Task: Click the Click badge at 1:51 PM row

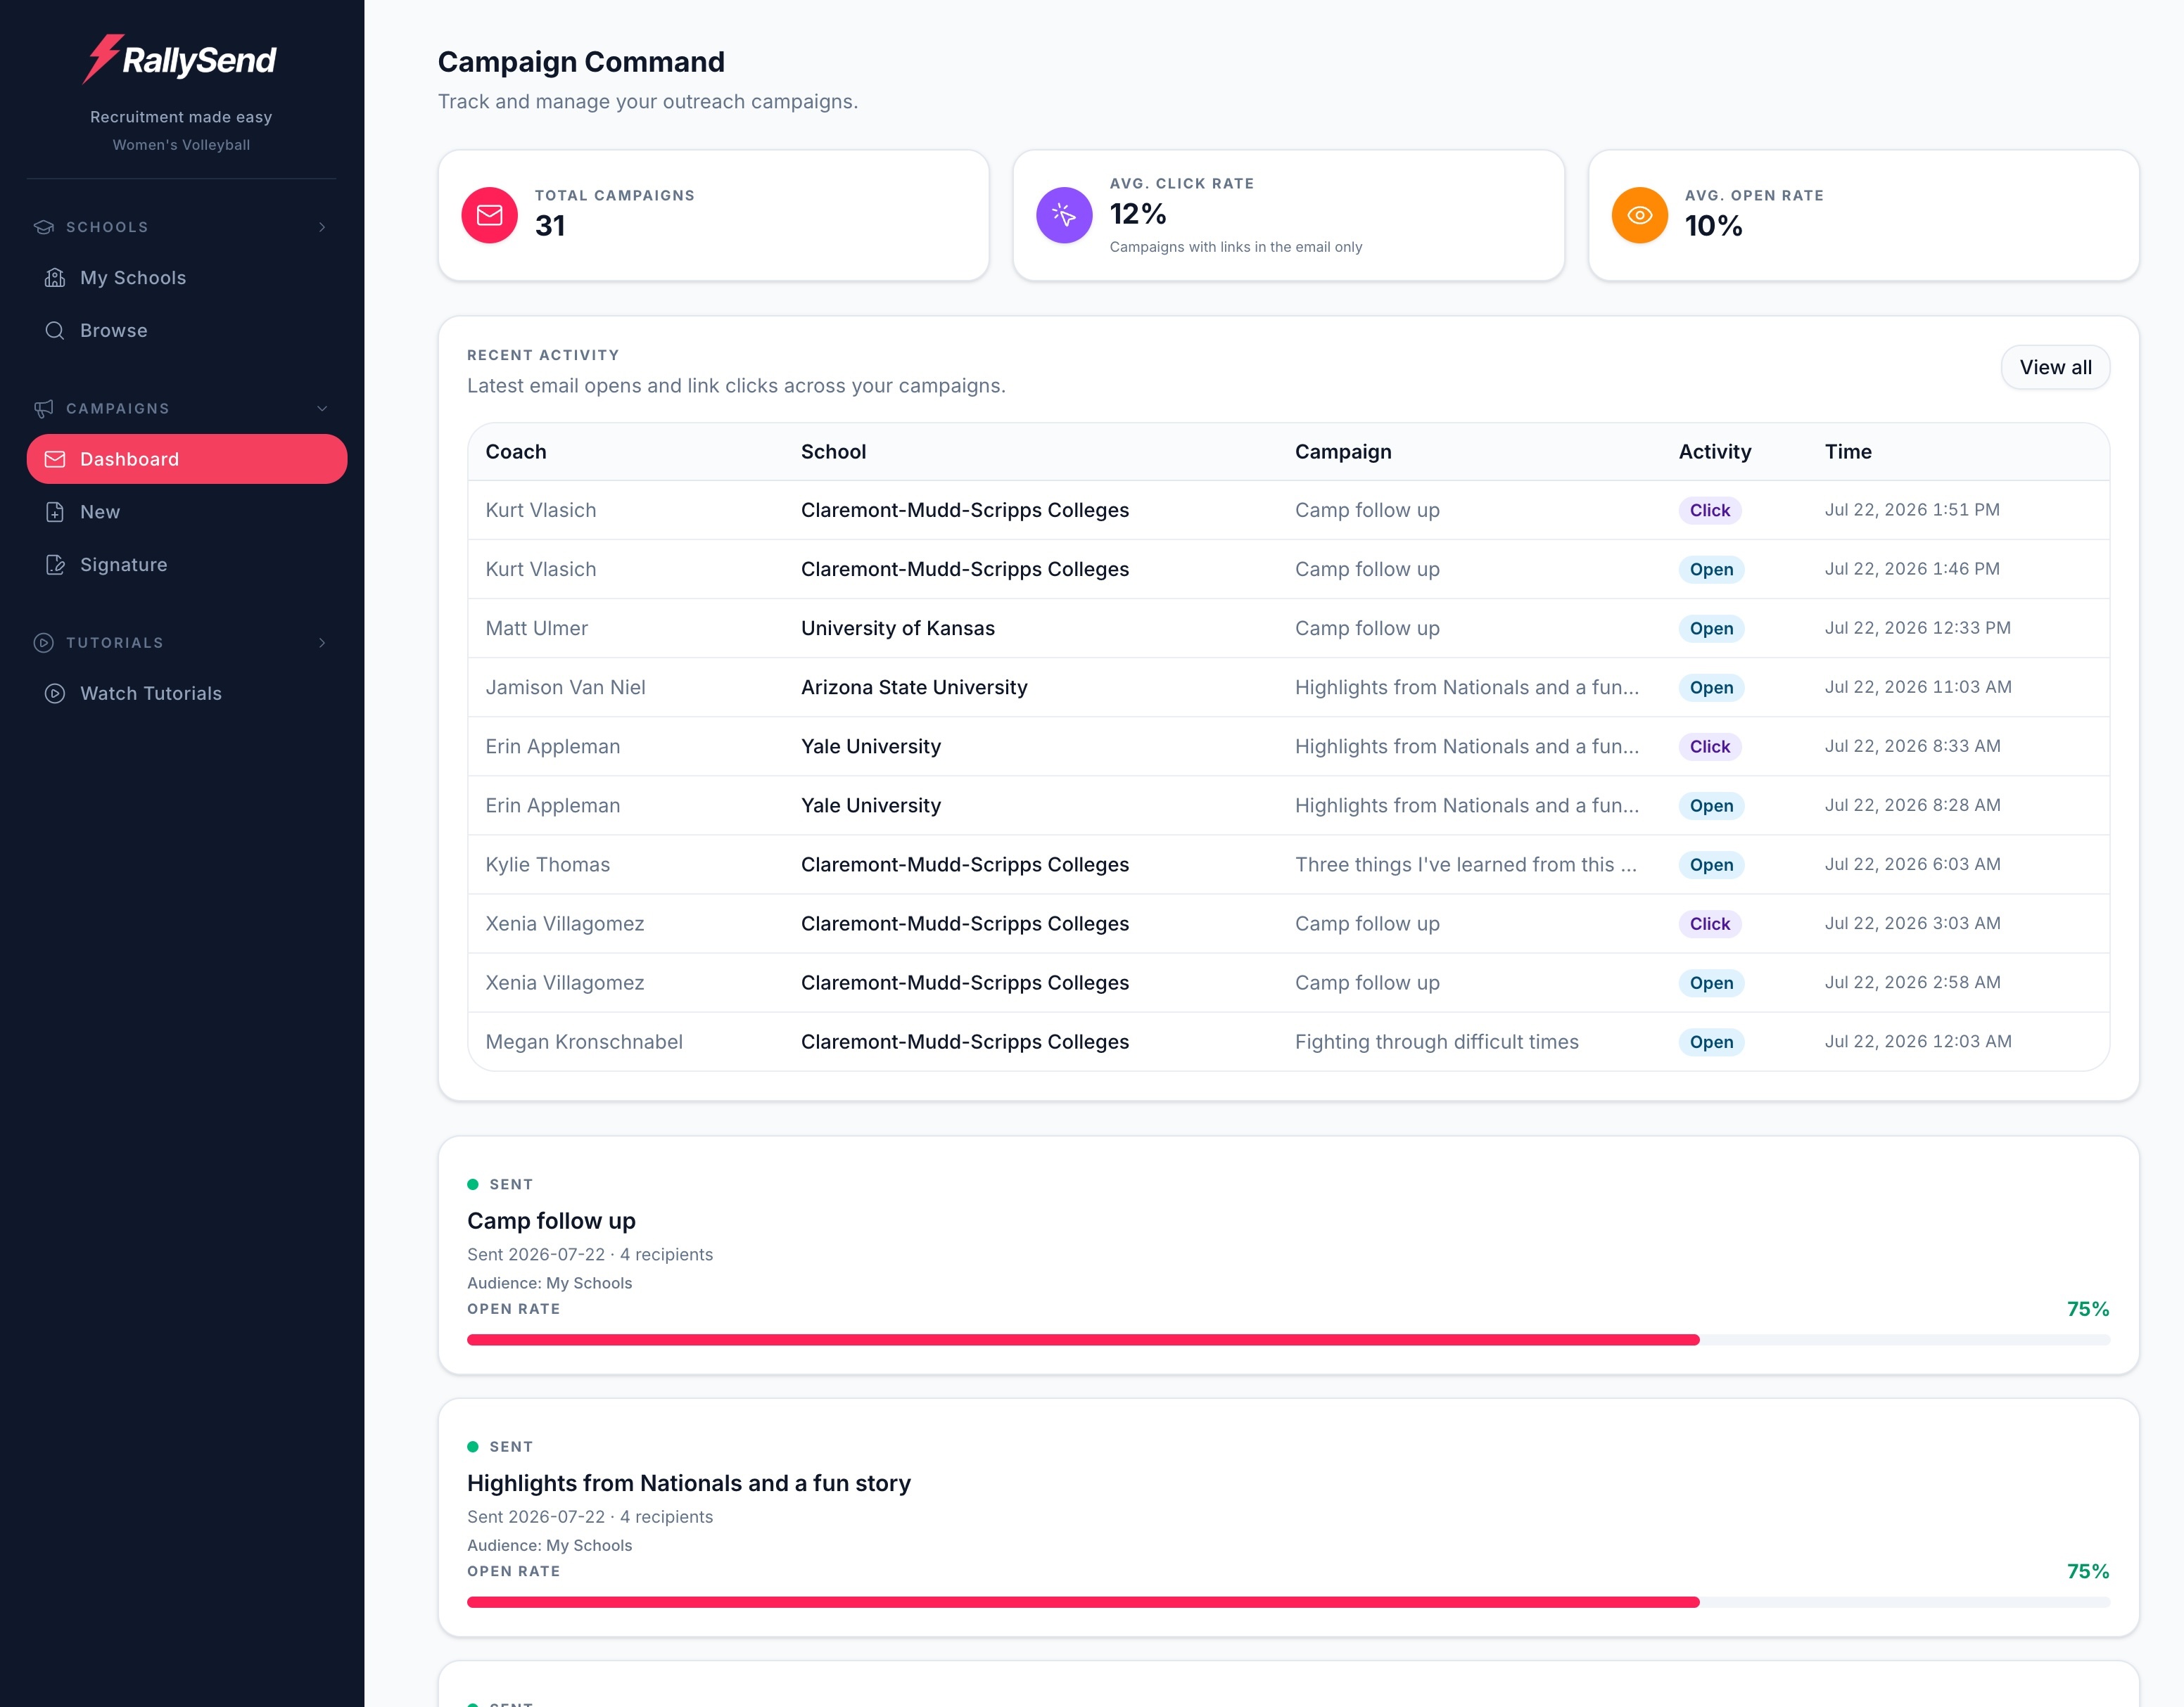Action: pyautogui.click(x=1709, y=511)
